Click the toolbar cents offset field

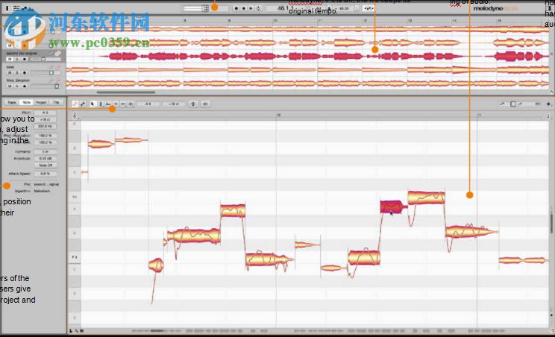173,104
